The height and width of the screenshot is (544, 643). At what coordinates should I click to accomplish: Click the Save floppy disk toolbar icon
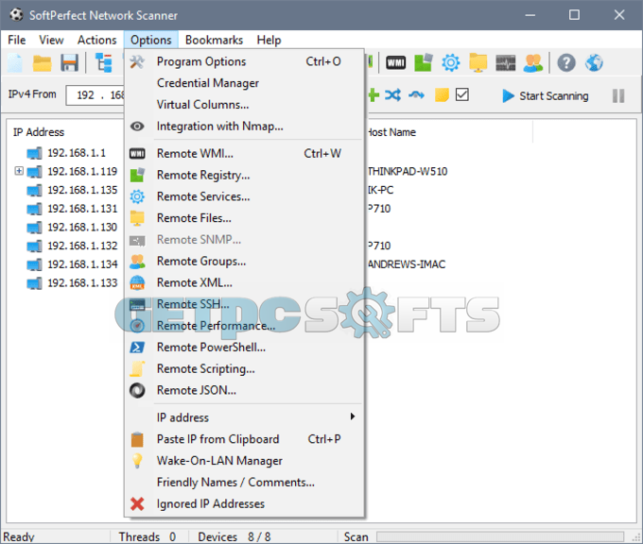69,63
